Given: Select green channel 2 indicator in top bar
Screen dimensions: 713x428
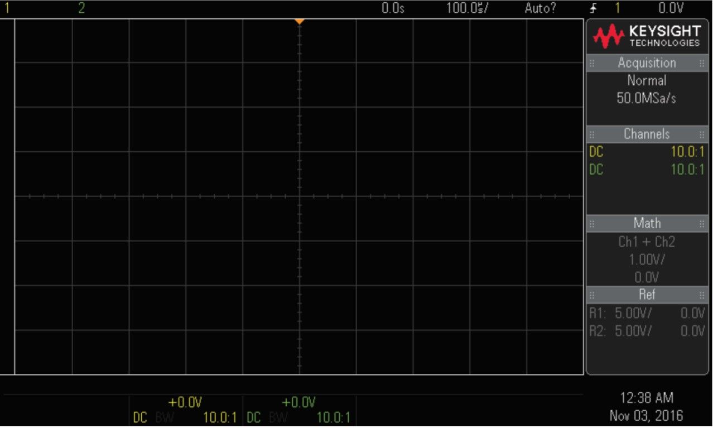Looking at the screenshot, I should pyautogui.click(x=81, y=8).
